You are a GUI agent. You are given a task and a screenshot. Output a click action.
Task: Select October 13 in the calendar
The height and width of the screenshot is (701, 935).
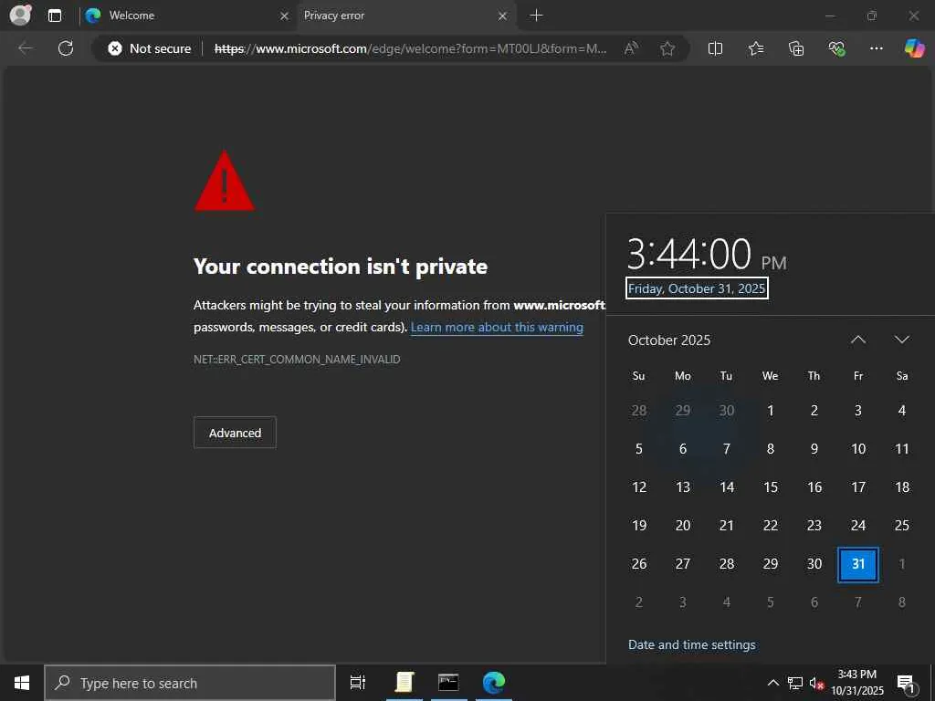(x=683, y=487)
